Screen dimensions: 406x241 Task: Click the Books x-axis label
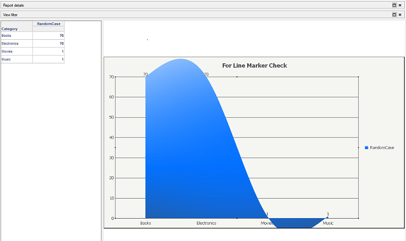[145, 223]
